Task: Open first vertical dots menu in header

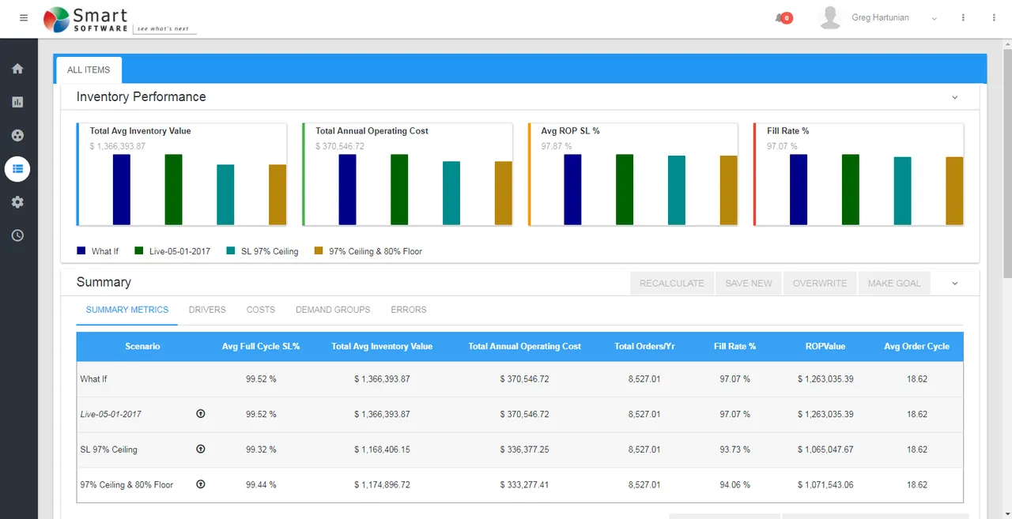Action: pos(963,18)
